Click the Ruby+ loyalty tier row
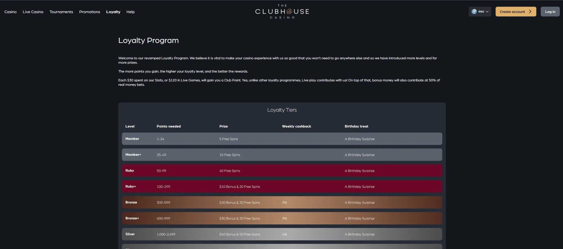 tap(282, 186)
